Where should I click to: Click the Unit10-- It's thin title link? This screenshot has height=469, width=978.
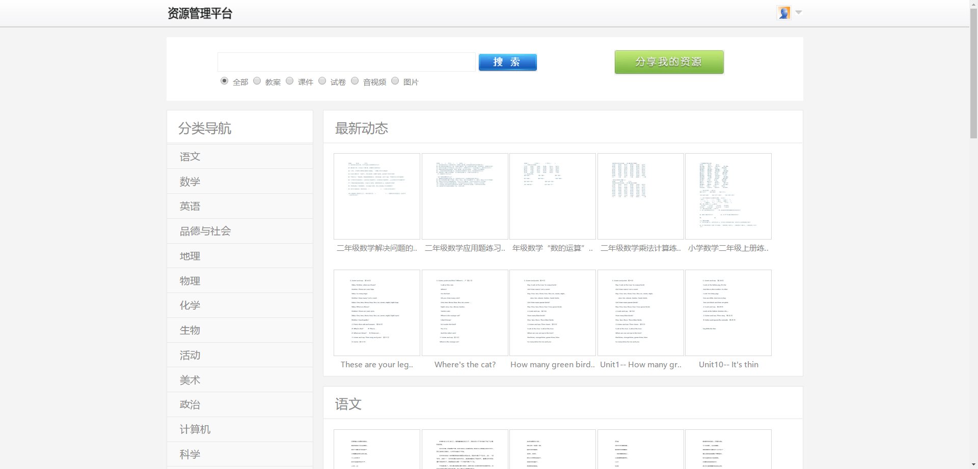click(x=728, y=365)
